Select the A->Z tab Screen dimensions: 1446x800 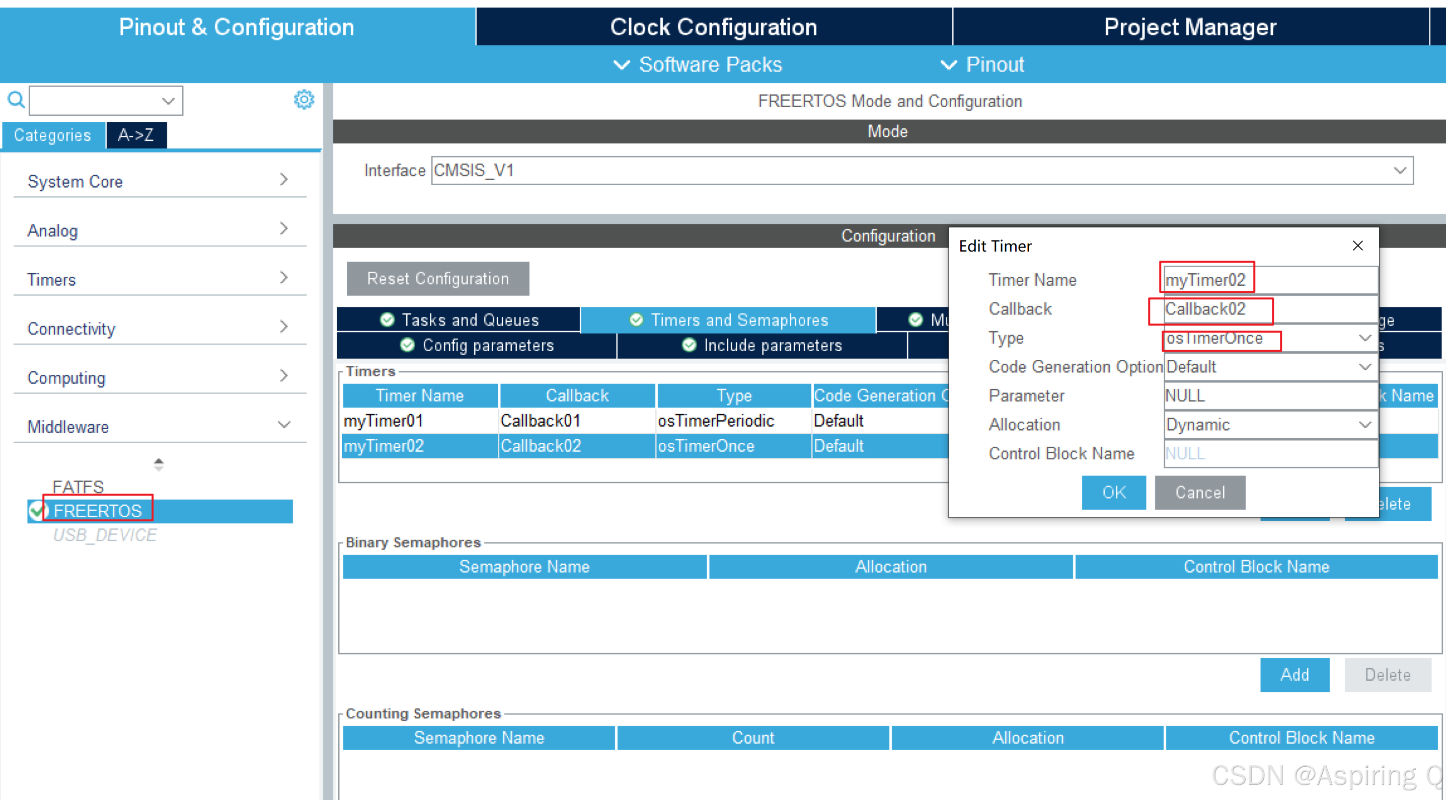pos(136,135)
